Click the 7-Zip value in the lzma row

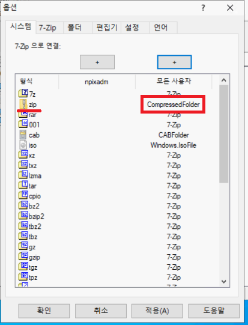[174, 175]
